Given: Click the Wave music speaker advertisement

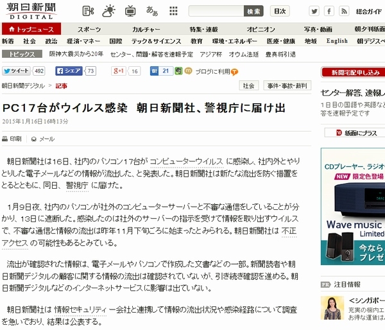Looking at the screenshot, I should [x=353, y=206].
